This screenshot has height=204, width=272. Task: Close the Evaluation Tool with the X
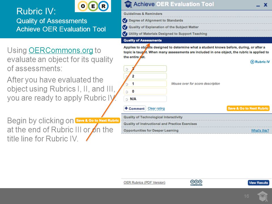coord(265,5)
